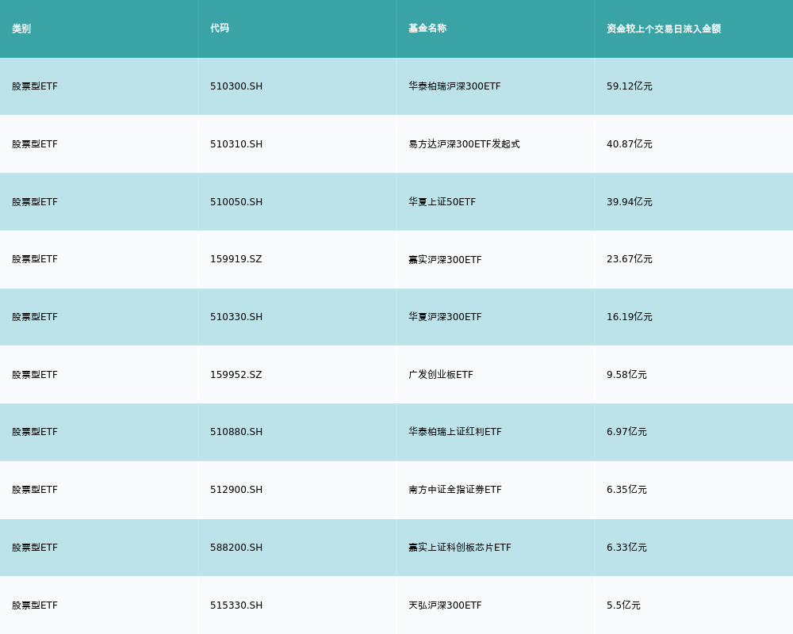
Task: Select fund name 南方中证全指证券ETF
Action: 454,490
